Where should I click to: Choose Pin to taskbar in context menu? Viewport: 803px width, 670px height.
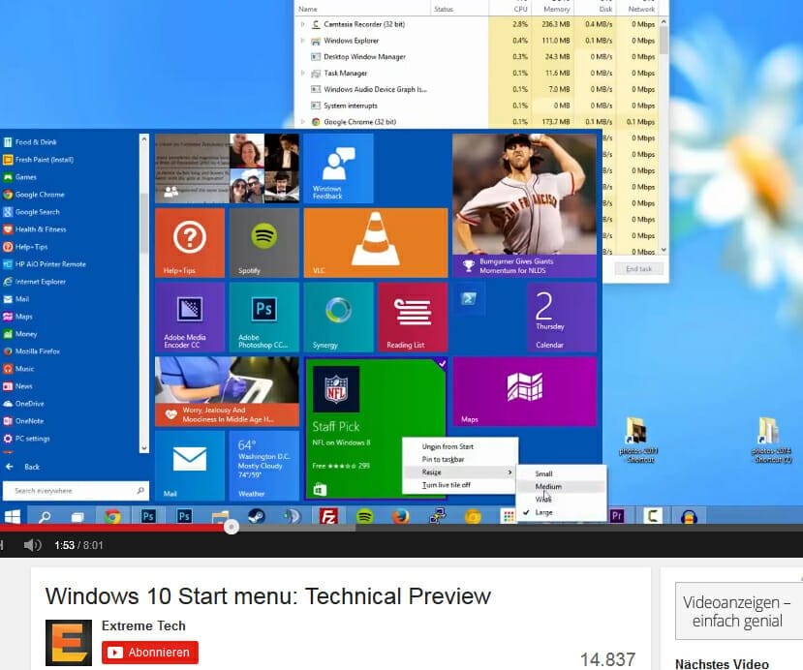(x=446, y=459)
